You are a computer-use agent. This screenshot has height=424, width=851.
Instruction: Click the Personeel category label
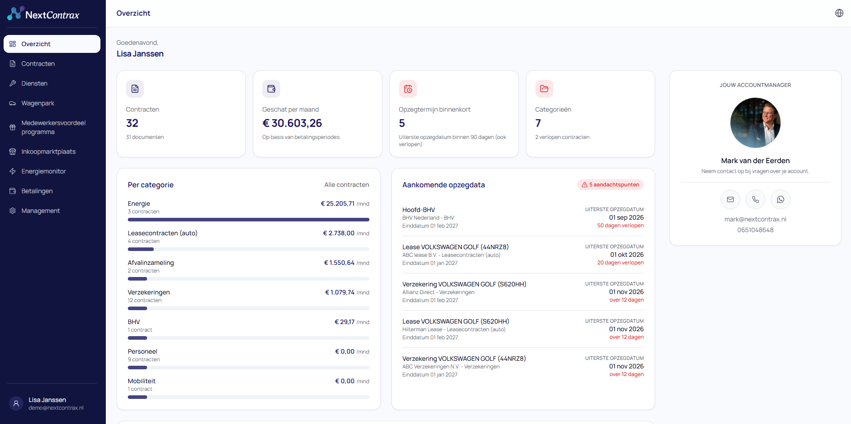pyautogui.click(x=143, y=351)
